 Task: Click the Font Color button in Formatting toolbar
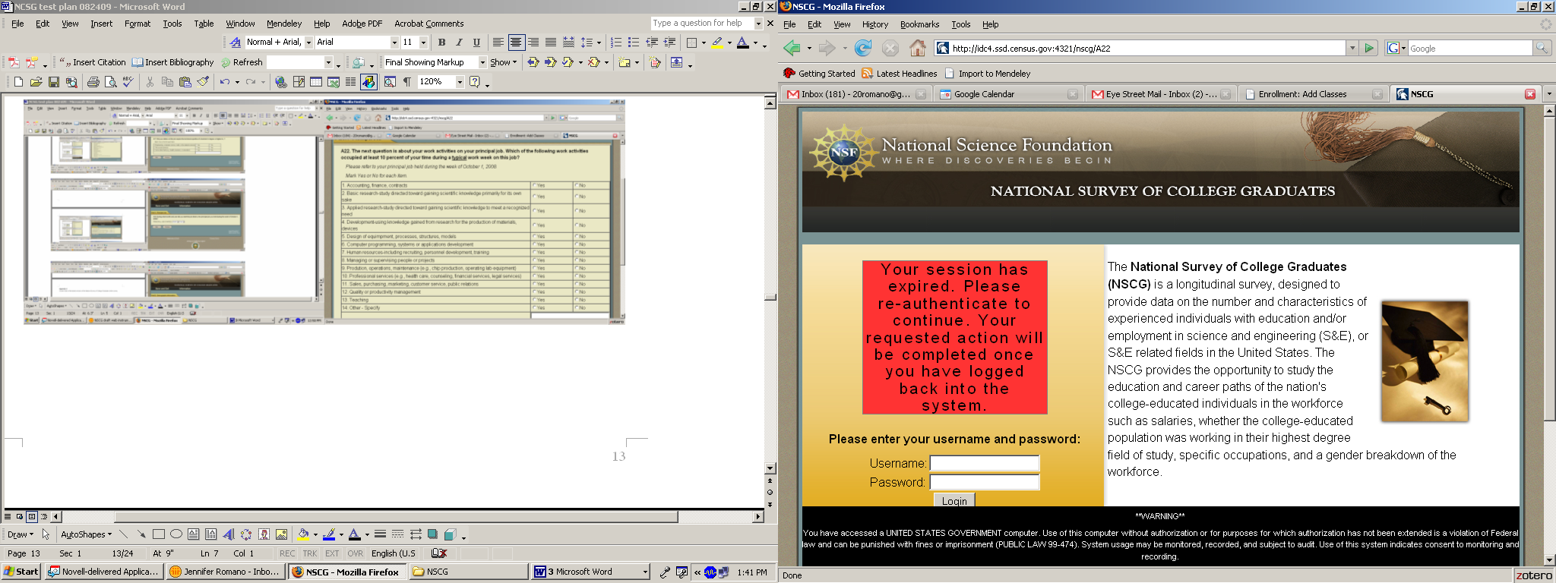(x=743, y=43)
